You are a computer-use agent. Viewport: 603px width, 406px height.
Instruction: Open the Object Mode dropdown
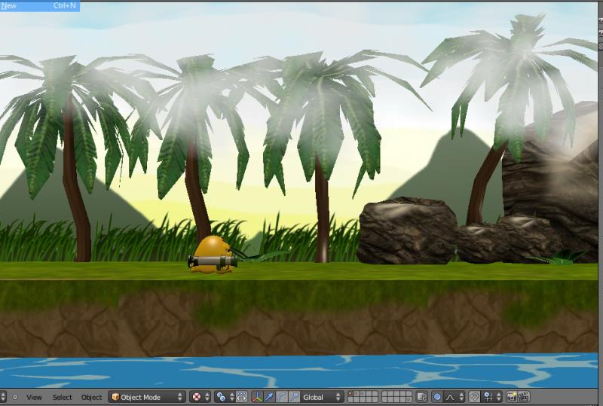click(146, 397)
